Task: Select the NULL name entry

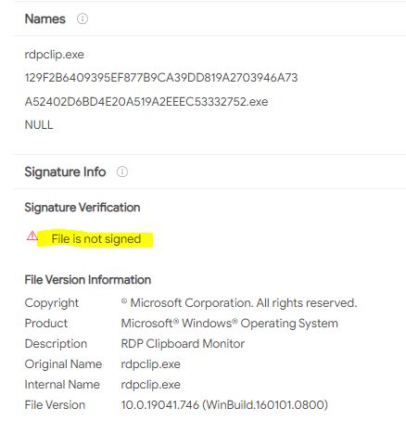Action: [39, 125]
